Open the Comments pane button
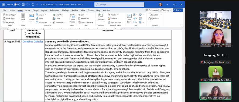 (152, 10)
